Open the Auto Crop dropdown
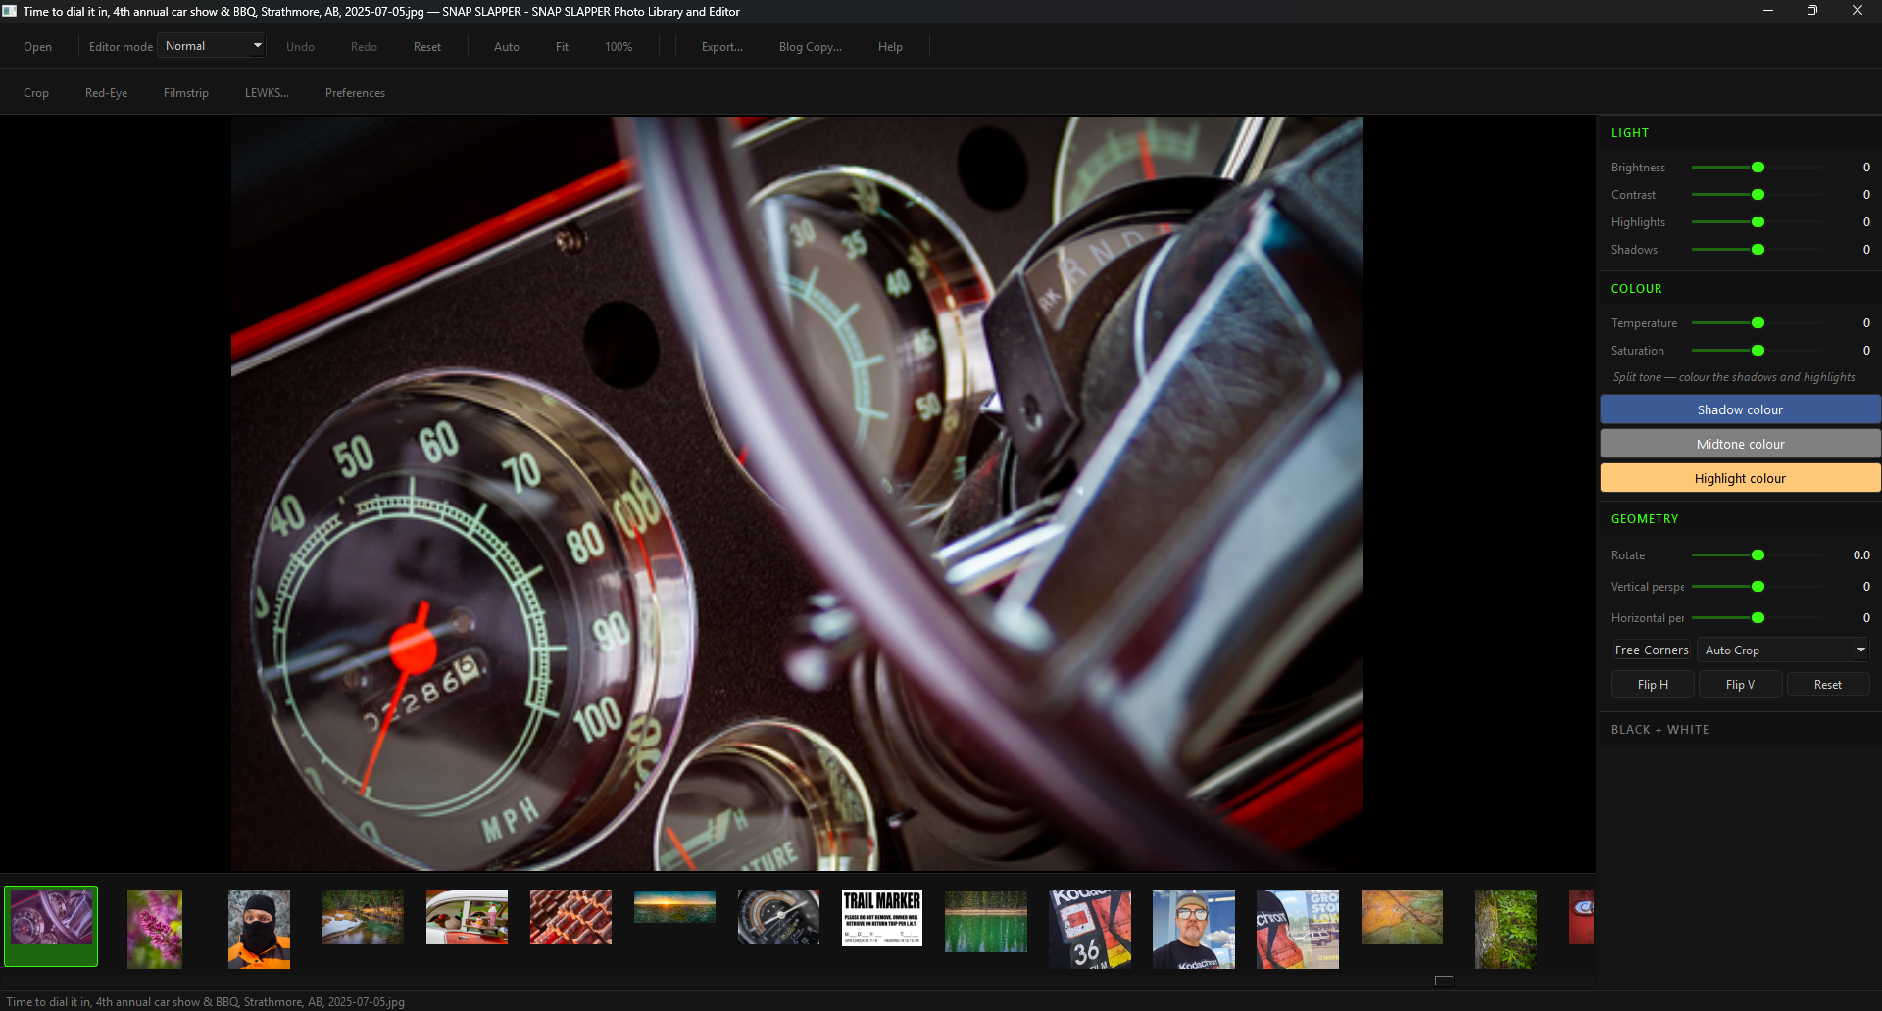The width and height of the screenshot is (1882, 1011). (x=1783, y=650)
